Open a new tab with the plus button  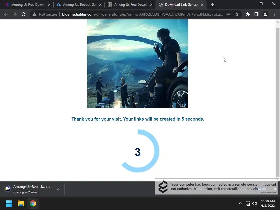(x=212, y=5)
